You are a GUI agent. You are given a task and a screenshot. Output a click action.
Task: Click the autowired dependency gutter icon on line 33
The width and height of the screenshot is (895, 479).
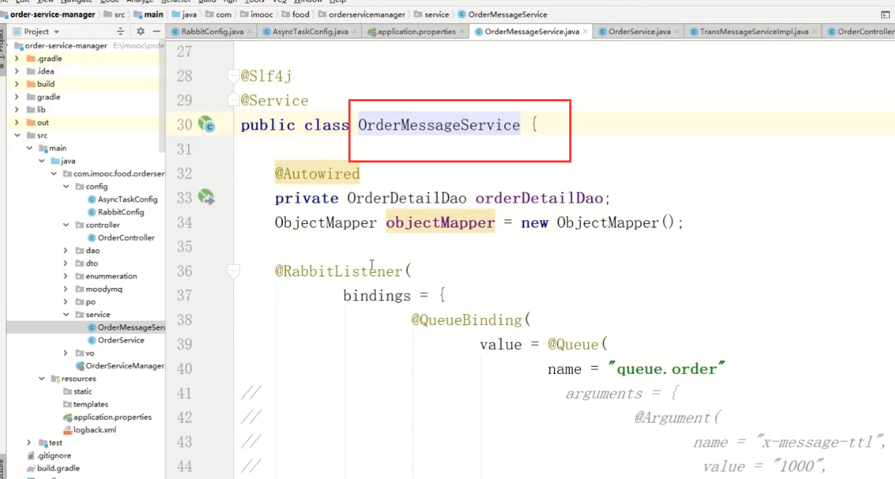207,198
